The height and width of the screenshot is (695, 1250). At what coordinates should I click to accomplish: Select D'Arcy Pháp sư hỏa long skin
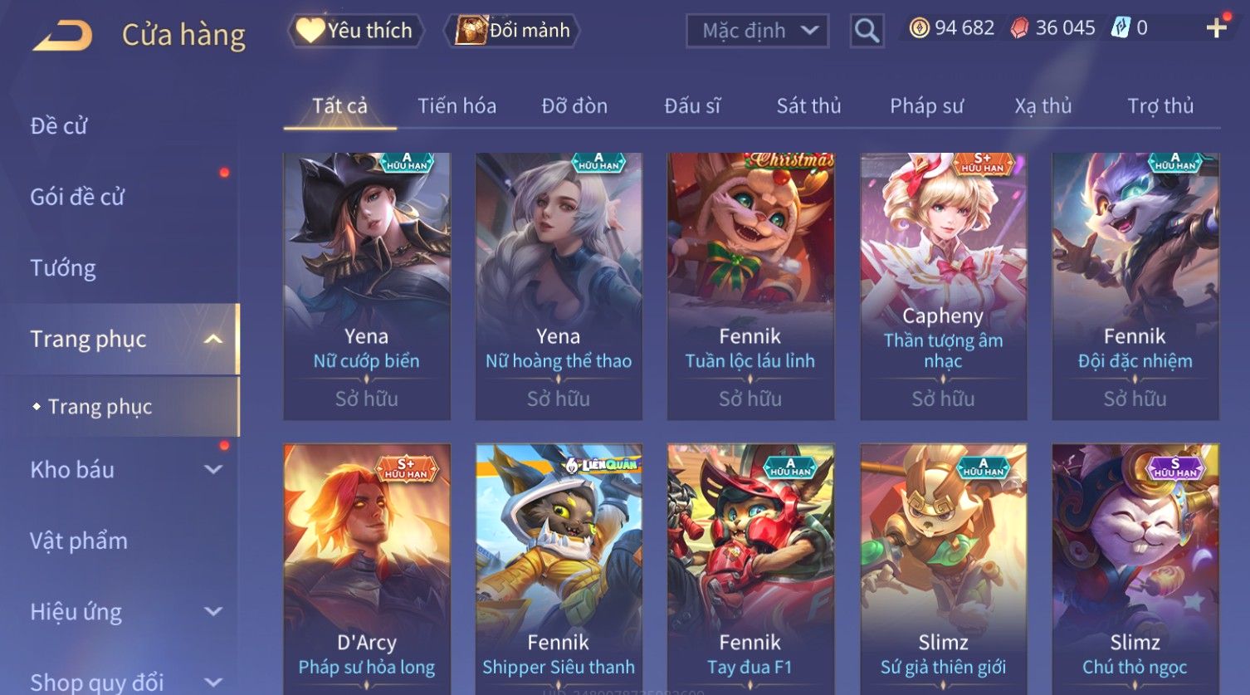click(x=366, y=569)
